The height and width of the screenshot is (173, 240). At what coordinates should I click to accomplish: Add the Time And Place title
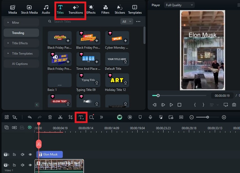point(97,62)
